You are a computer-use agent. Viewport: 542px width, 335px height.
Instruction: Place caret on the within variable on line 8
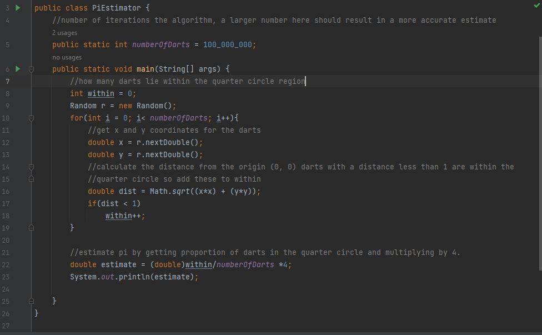click(x=100, y=93)
